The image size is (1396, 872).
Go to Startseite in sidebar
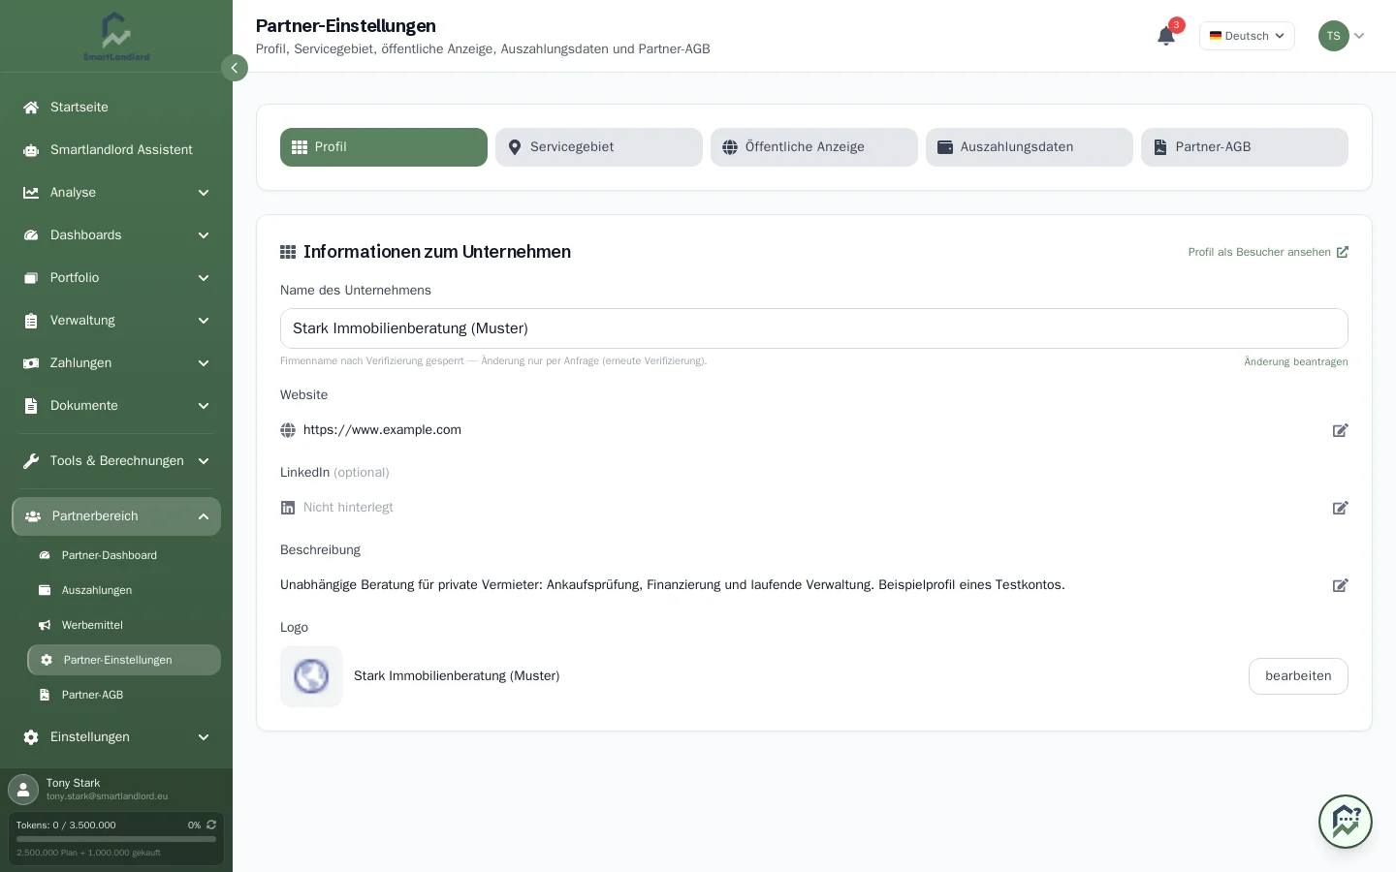point(116,108)
